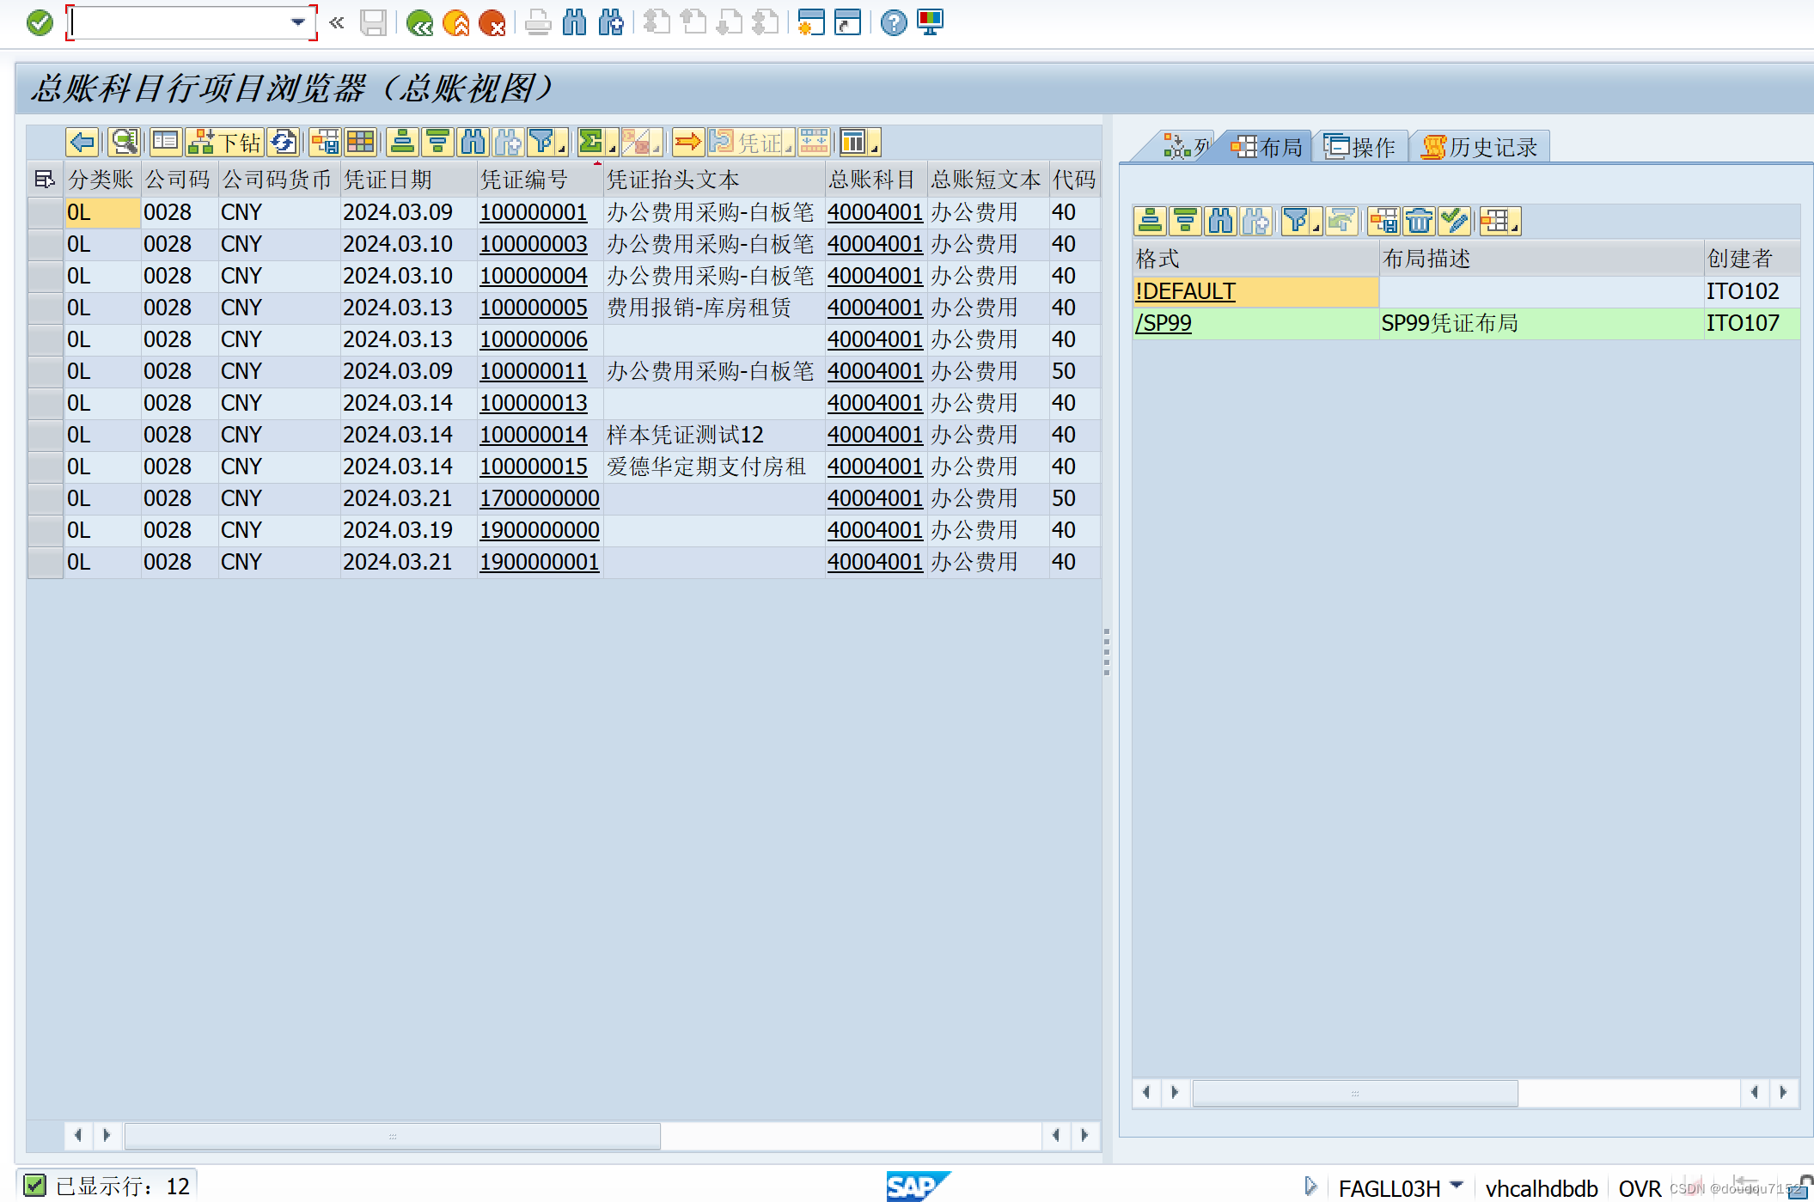Click the Find binoculars icon in the grid toolbar
Screen dimensions: 1814x1202
[473, 143]
